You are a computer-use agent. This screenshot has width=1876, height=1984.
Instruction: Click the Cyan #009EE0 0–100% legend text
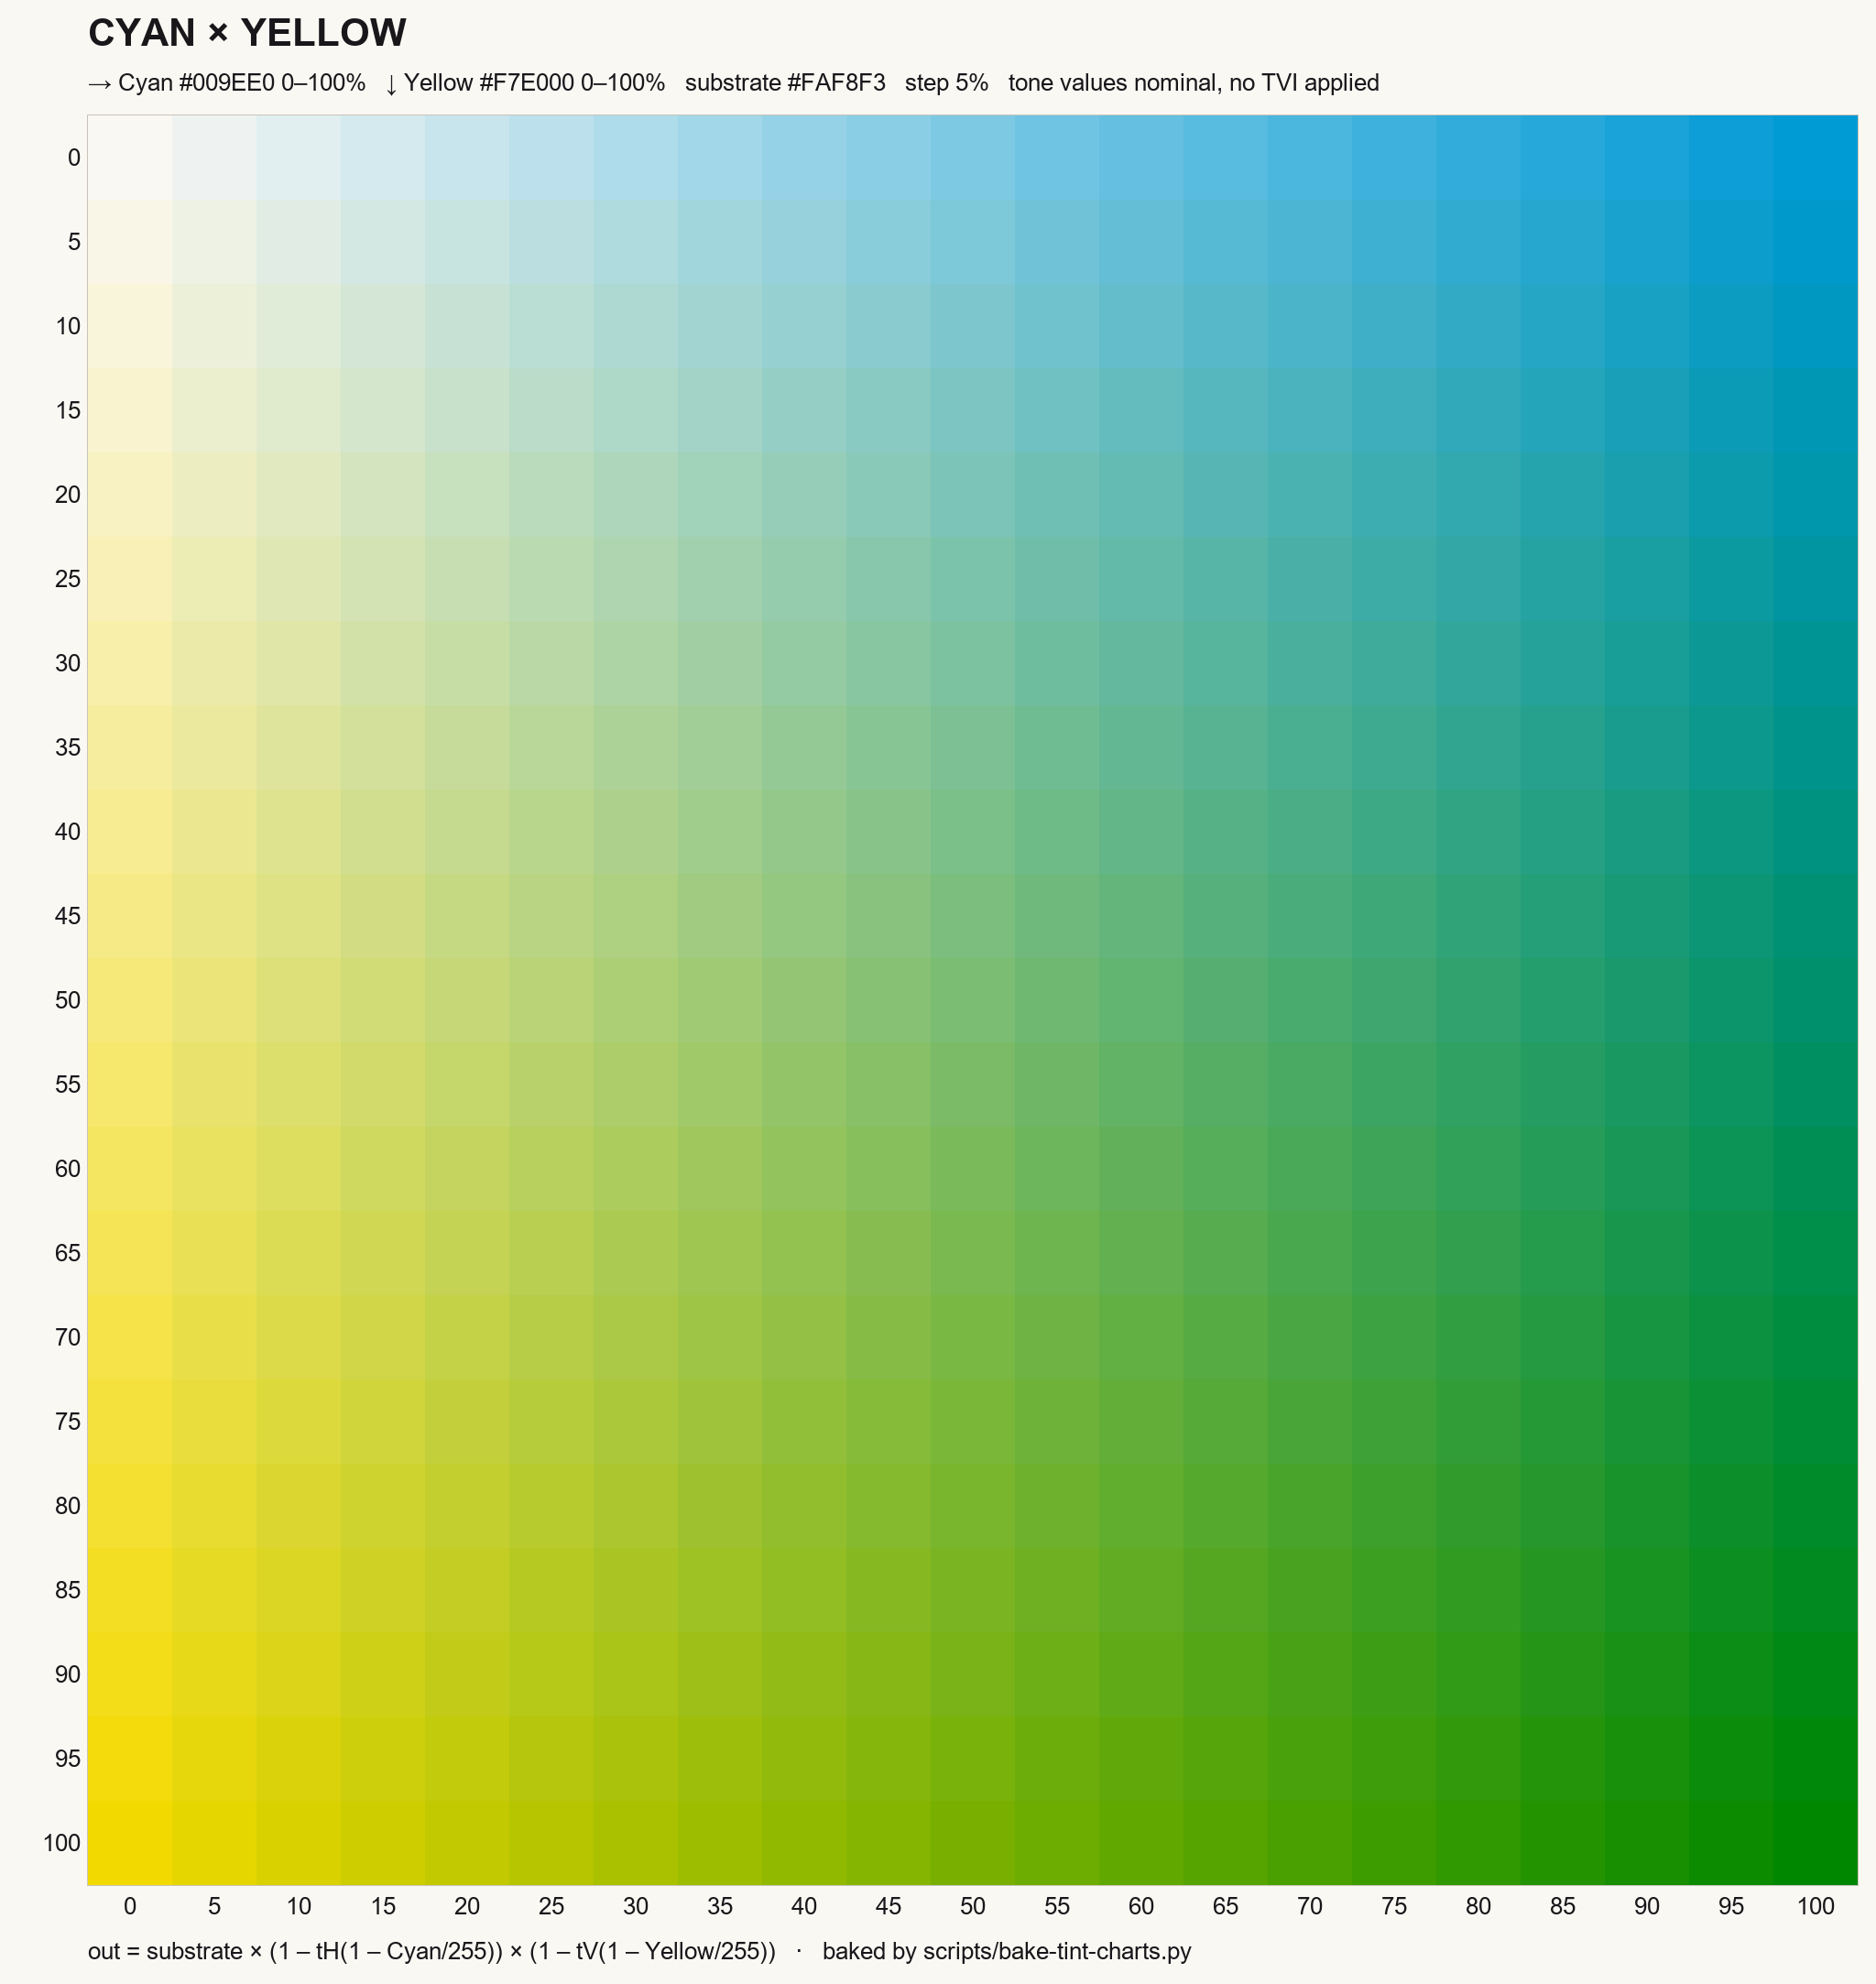coord(227,83)
